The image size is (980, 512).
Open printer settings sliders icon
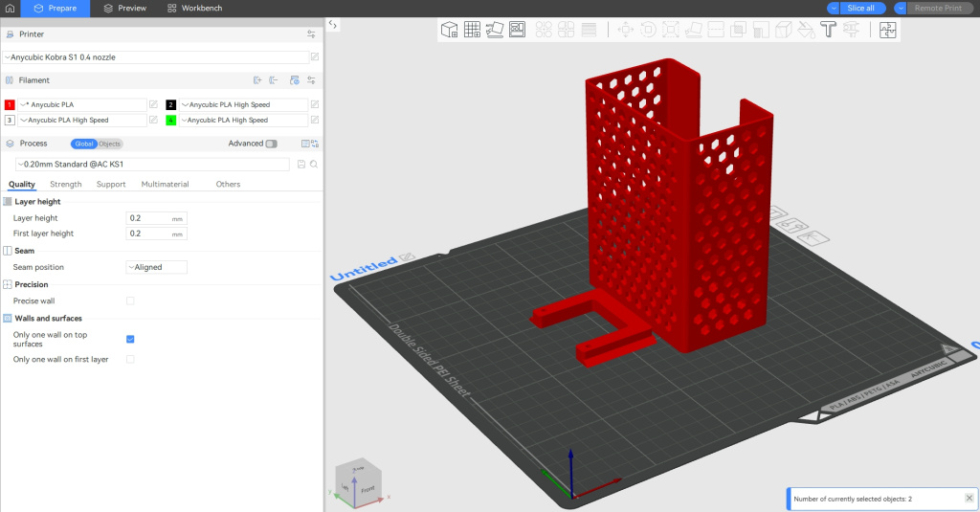(x=311, y=34)
